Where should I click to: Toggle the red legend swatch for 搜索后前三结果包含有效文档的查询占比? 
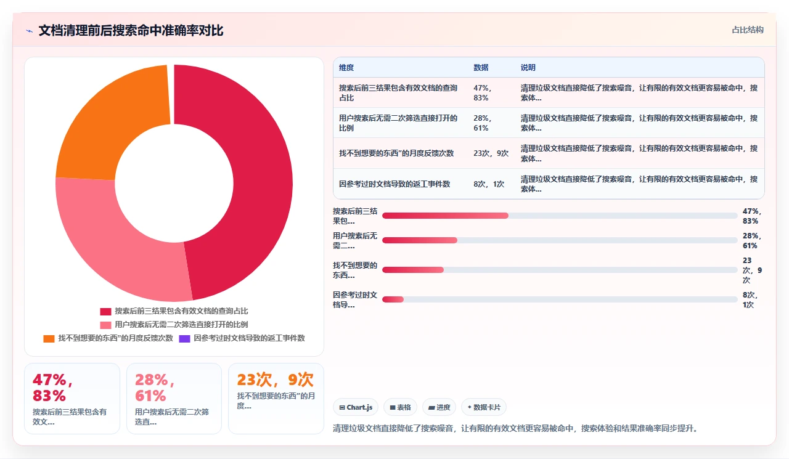tap(105, 312)
